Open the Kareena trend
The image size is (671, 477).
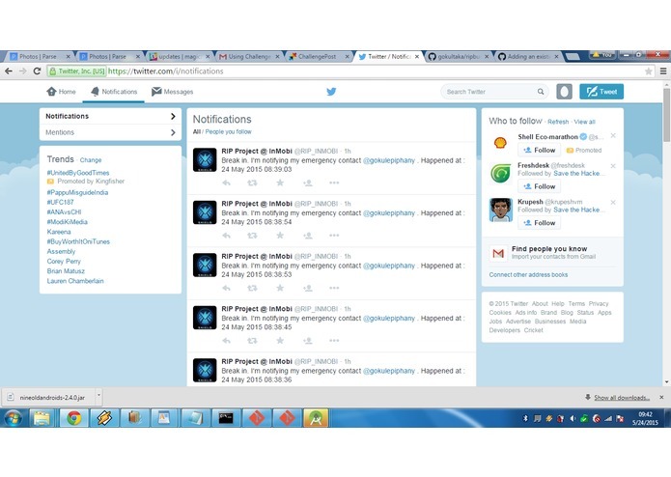[x=59, y=232]
